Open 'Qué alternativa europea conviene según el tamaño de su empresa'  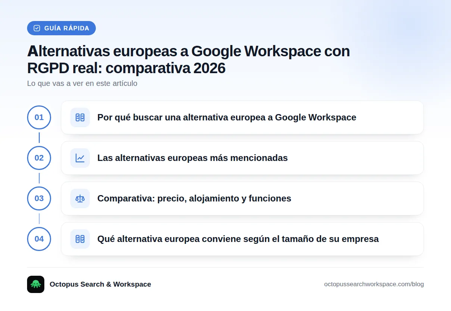pos(242,239)
